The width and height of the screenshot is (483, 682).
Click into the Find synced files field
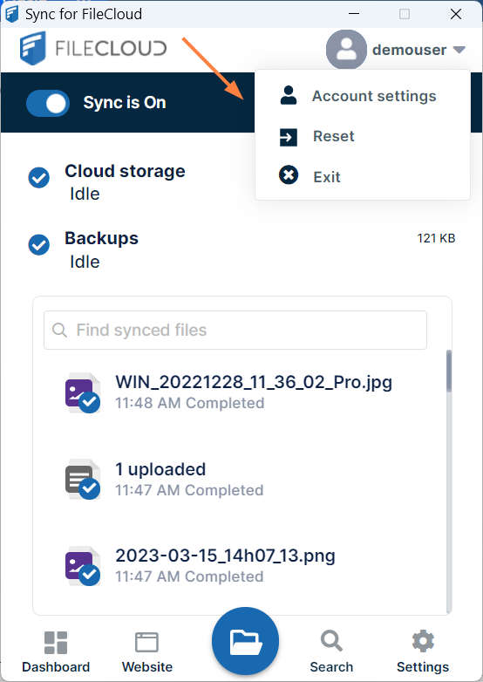235,331
